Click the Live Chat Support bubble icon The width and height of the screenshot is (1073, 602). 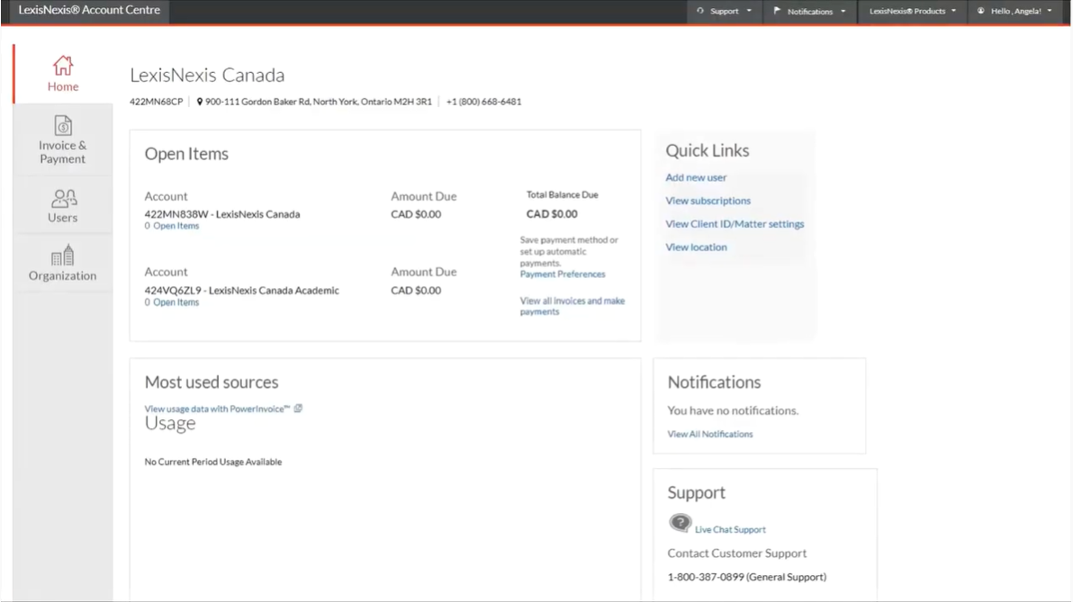pos(681,523)
